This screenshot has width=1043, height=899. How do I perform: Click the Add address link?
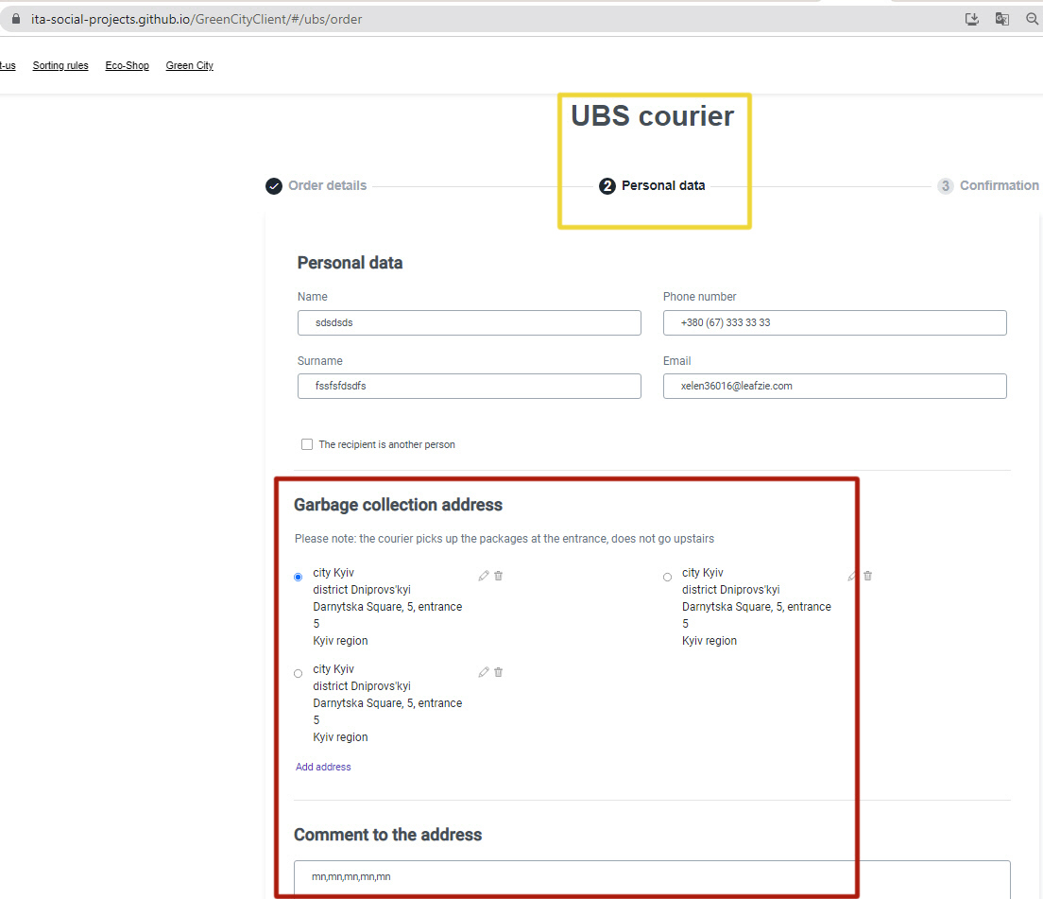click(x=323, y=766)
